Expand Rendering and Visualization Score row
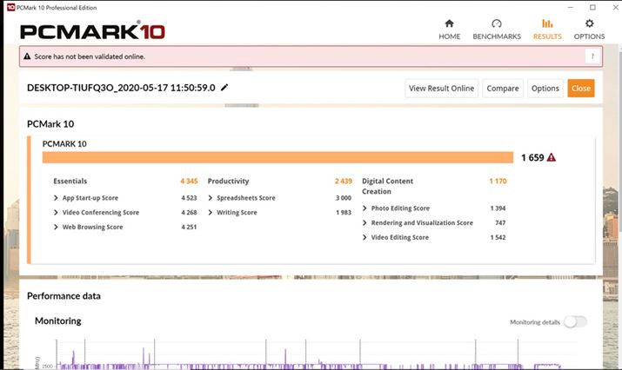Screen dimensions: 622x370 (x=365, y=223)
